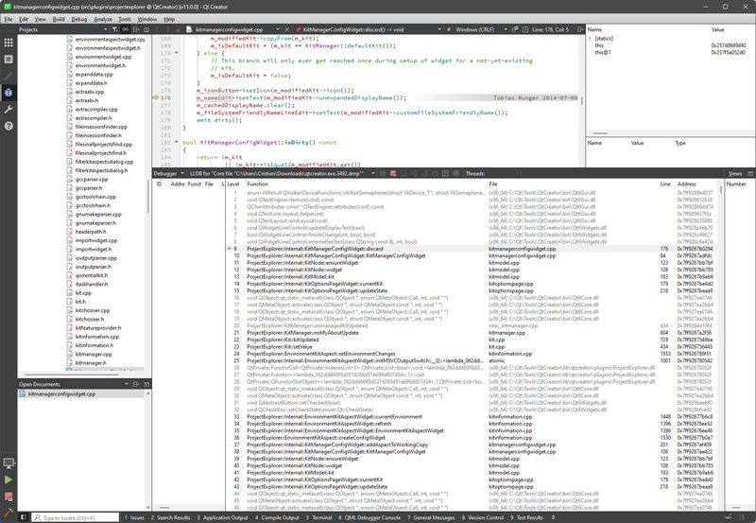
Task: Click the Line: 176, Col: 5 indicator
Action: pos(551,29)
